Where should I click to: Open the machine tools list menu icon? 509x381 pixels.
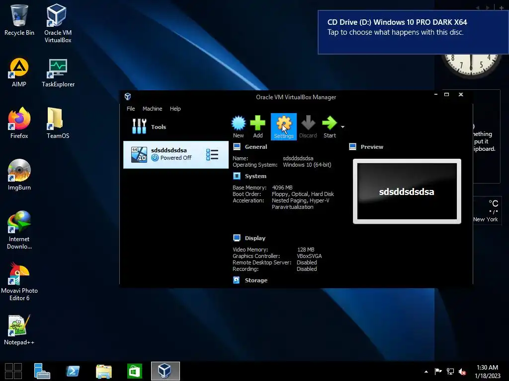pyautogui.click(x=212, y=155)
